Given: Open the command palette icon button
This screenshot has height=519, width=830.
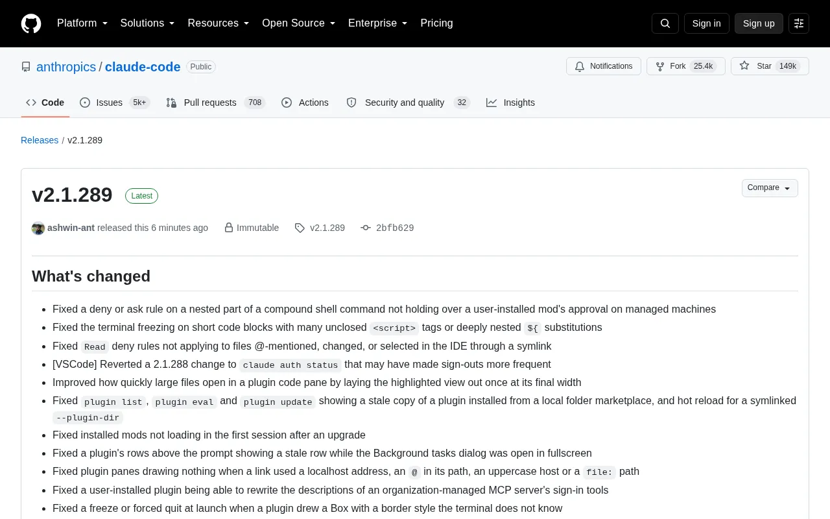Looking at the screenshot, I should point(799,23).
